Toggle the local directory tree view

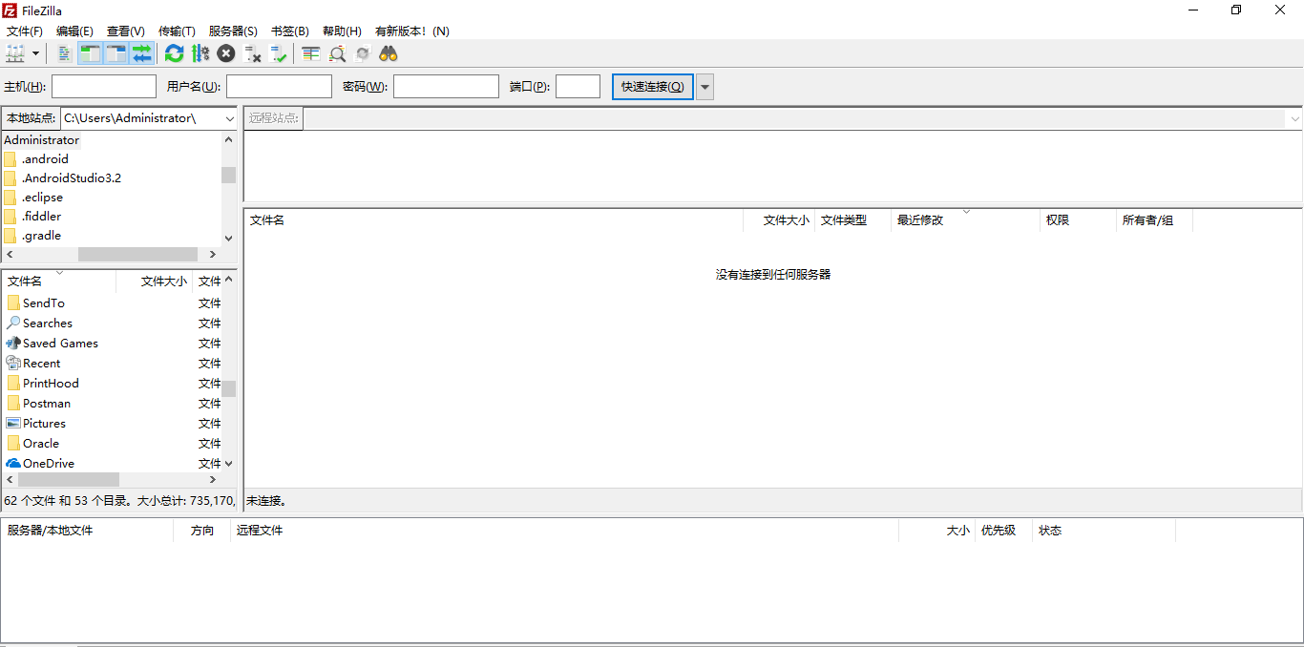click(x=89, y=53)
